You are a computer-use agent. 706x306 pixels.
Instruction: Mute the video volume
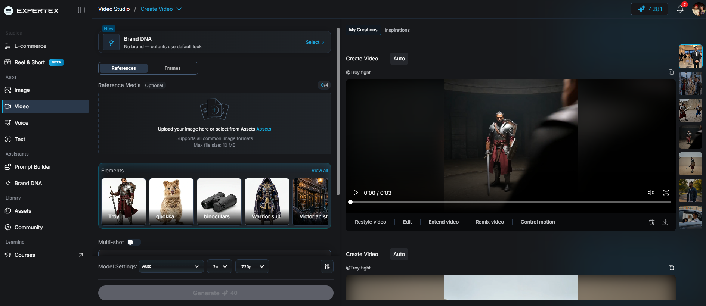click(x=651, y=193)
